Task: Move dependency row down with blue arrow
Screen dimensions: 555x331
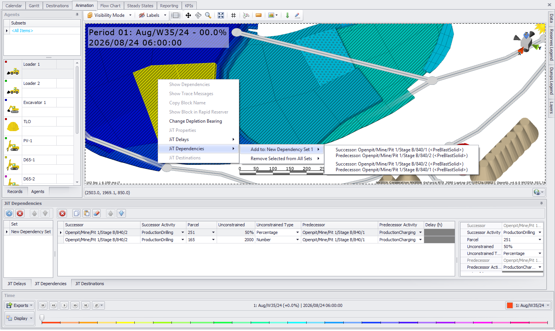Action: [121, 214]
